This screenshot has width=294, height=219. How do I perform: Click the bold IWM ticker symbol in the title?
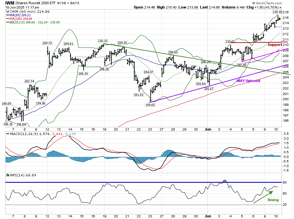tap(10, 3)
